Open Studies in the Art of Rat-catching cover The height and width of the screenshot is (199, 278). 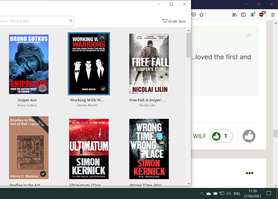(x=29, y=148)
